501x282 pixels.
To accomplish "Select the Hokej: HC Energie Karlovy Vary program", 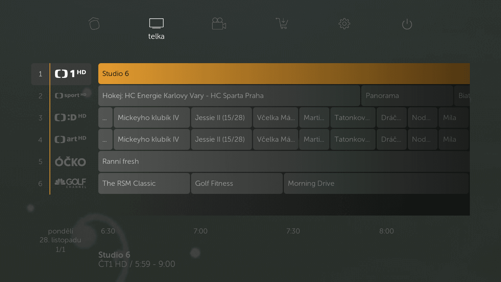I will 227,95.
